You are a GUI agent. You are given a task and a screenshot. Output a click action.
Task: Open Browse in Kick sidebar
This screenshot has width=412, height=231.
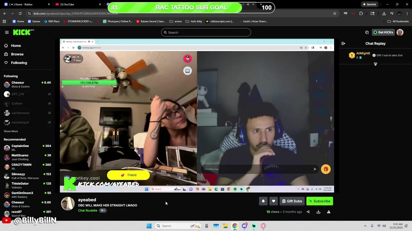[x=14, y=54]
